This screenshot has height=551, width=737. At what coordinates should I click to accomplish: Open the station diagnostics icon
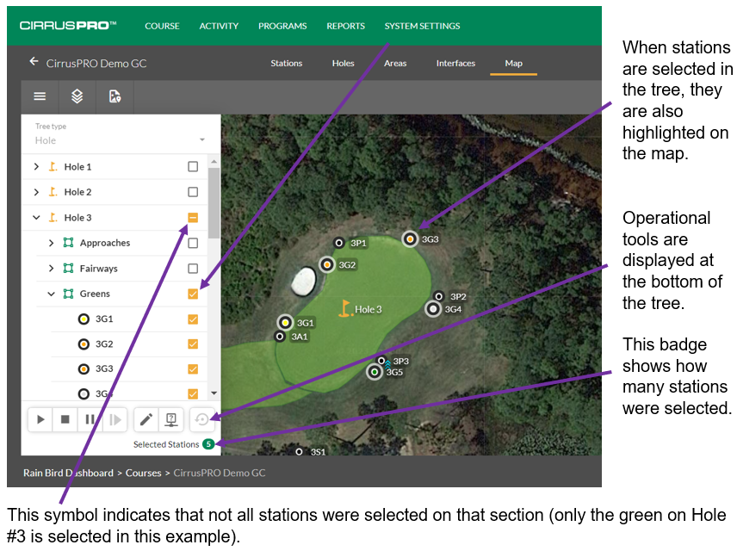[x=171, y=419]
